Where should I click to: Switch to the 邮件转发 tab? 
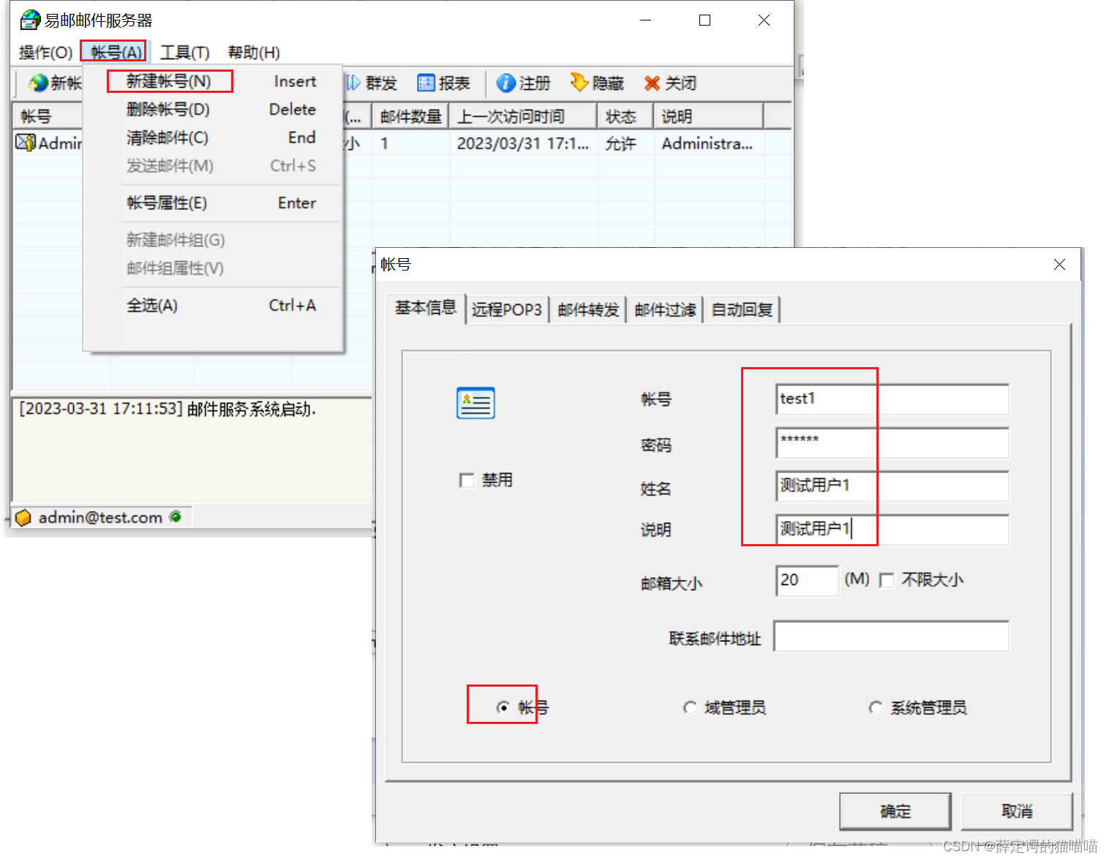click(x=587, y=309)
